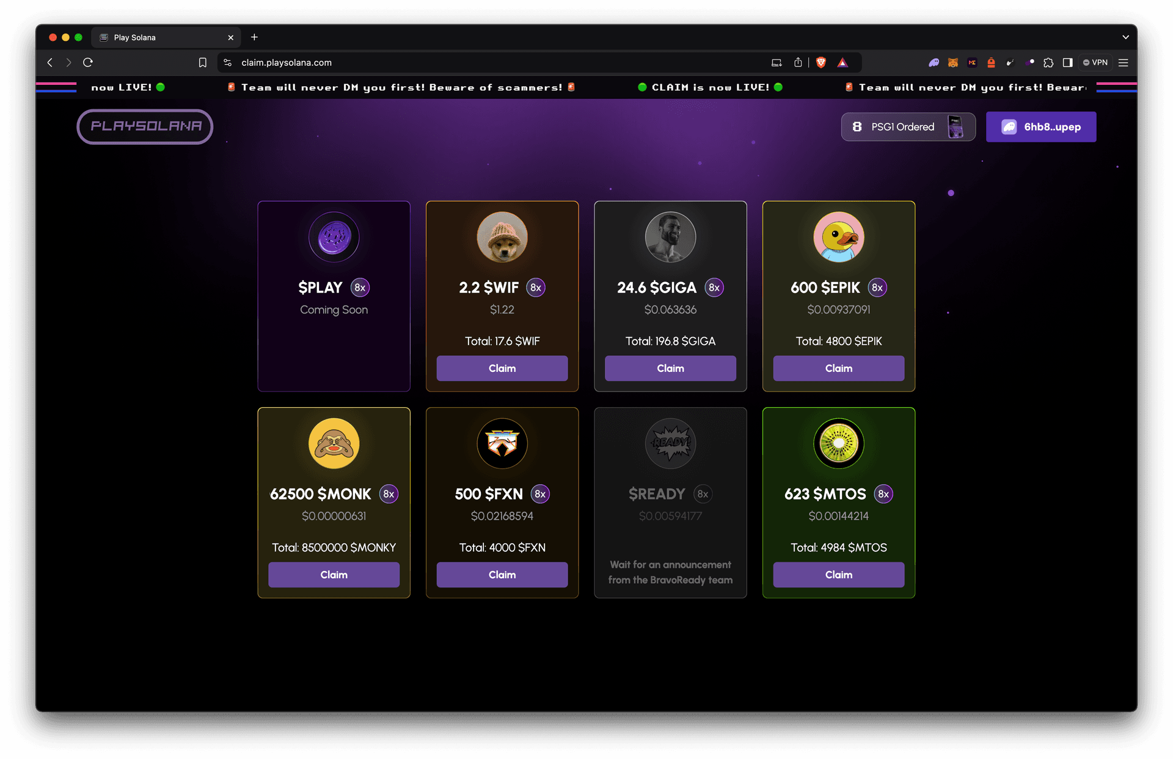Claim the 2.2 $WIF reward
This screenshot has height=759, width=1173.
point(502,368)
